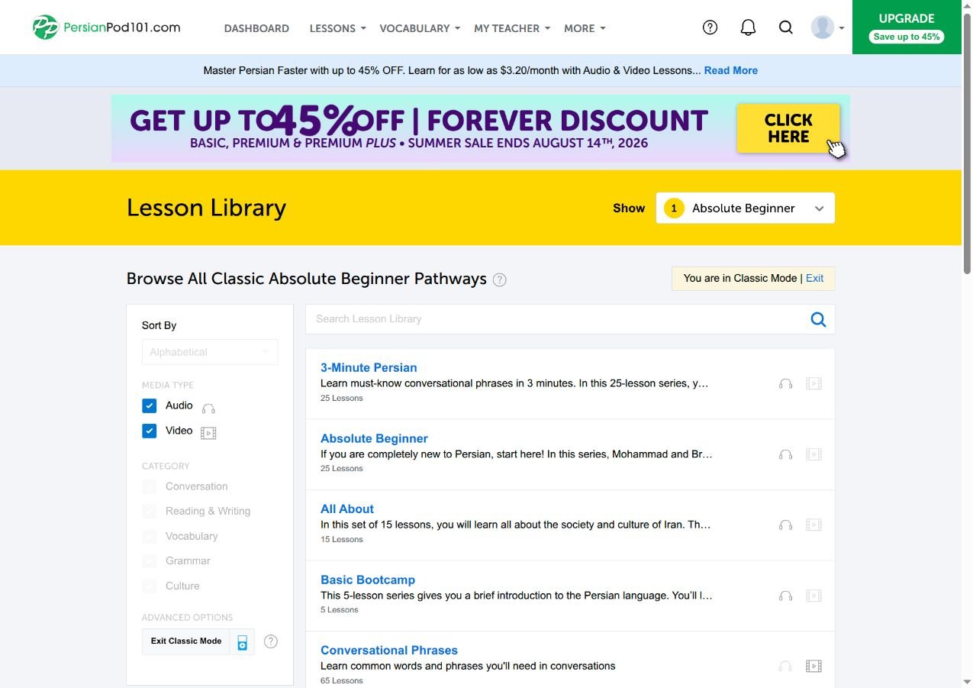Toggle the Grammar category checkbox
Viewport: 973px width, 688px height.
[x=149, y=561]
